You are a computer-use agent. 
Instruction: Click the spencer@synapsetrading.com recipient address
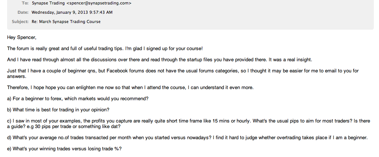99,3
